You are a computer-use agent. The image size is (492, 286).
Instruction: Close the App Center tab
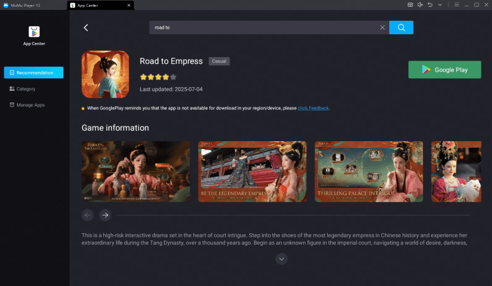(129, 6)
